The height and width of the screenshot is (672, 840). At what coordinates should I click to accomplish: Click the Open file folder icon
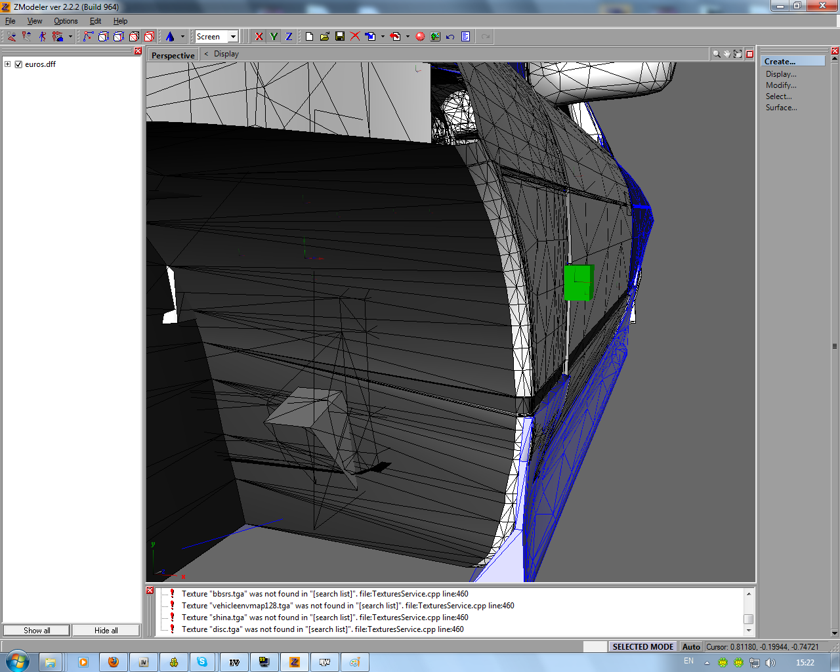tap(325, 37)
